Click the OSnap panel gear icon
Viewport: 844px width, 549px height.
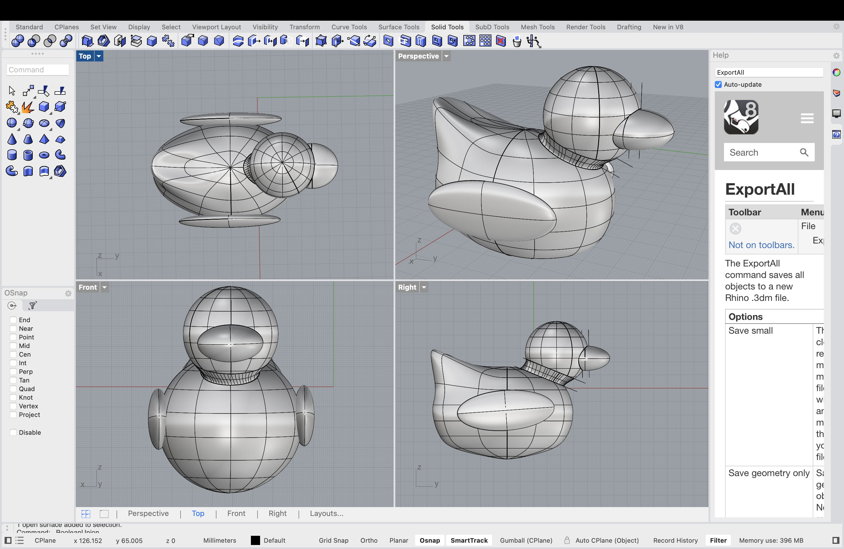point(68,293)
